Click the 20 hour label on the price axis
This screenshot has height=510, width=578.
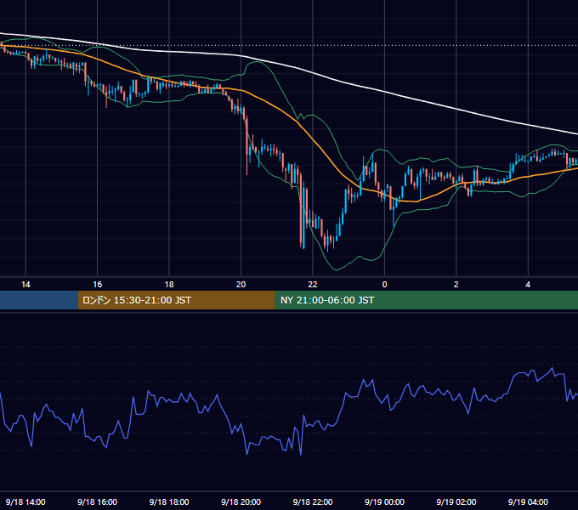pyautogui.click(x=241, y=285)
